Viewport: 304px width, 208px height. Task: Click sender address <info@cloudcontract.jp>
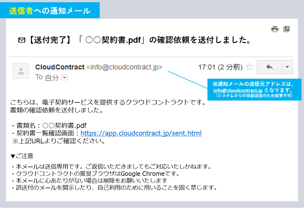tap(124, 67)
